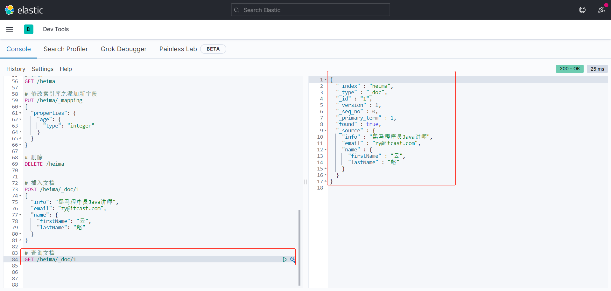The height and width of the screenshot is (291, 611).
Task: Open the help menu lifebuoy icon
Action: pyautogui.click(x=582, y=10)
